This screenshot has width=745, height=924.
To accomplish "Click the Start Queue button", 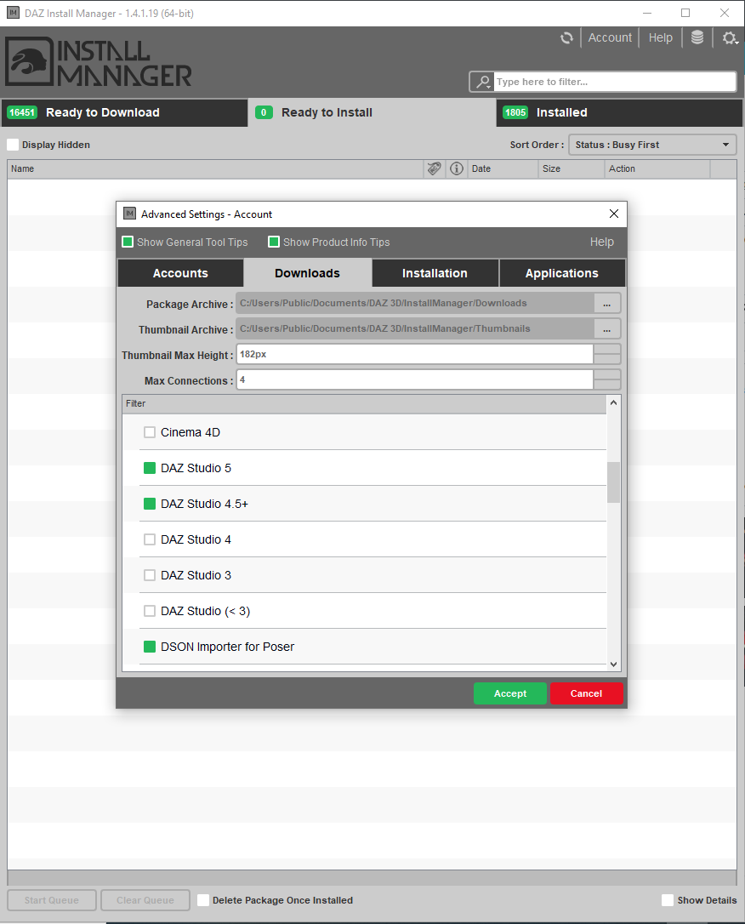I will coord(52,900).
